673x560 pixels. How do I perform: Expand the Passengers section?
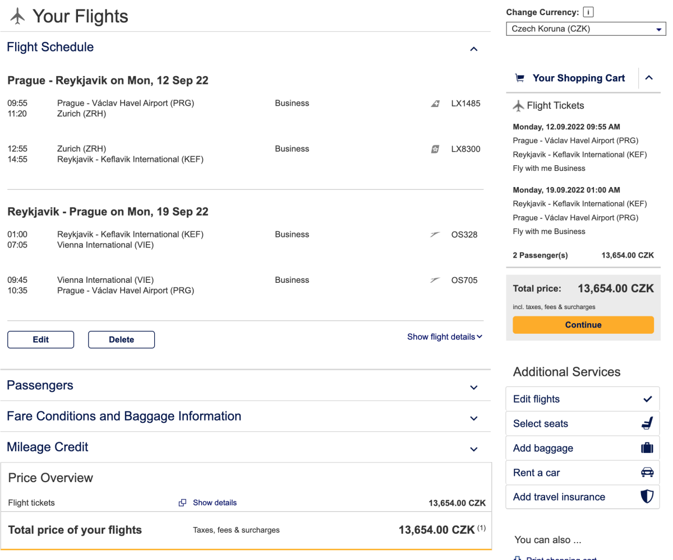tap(474, 387)
